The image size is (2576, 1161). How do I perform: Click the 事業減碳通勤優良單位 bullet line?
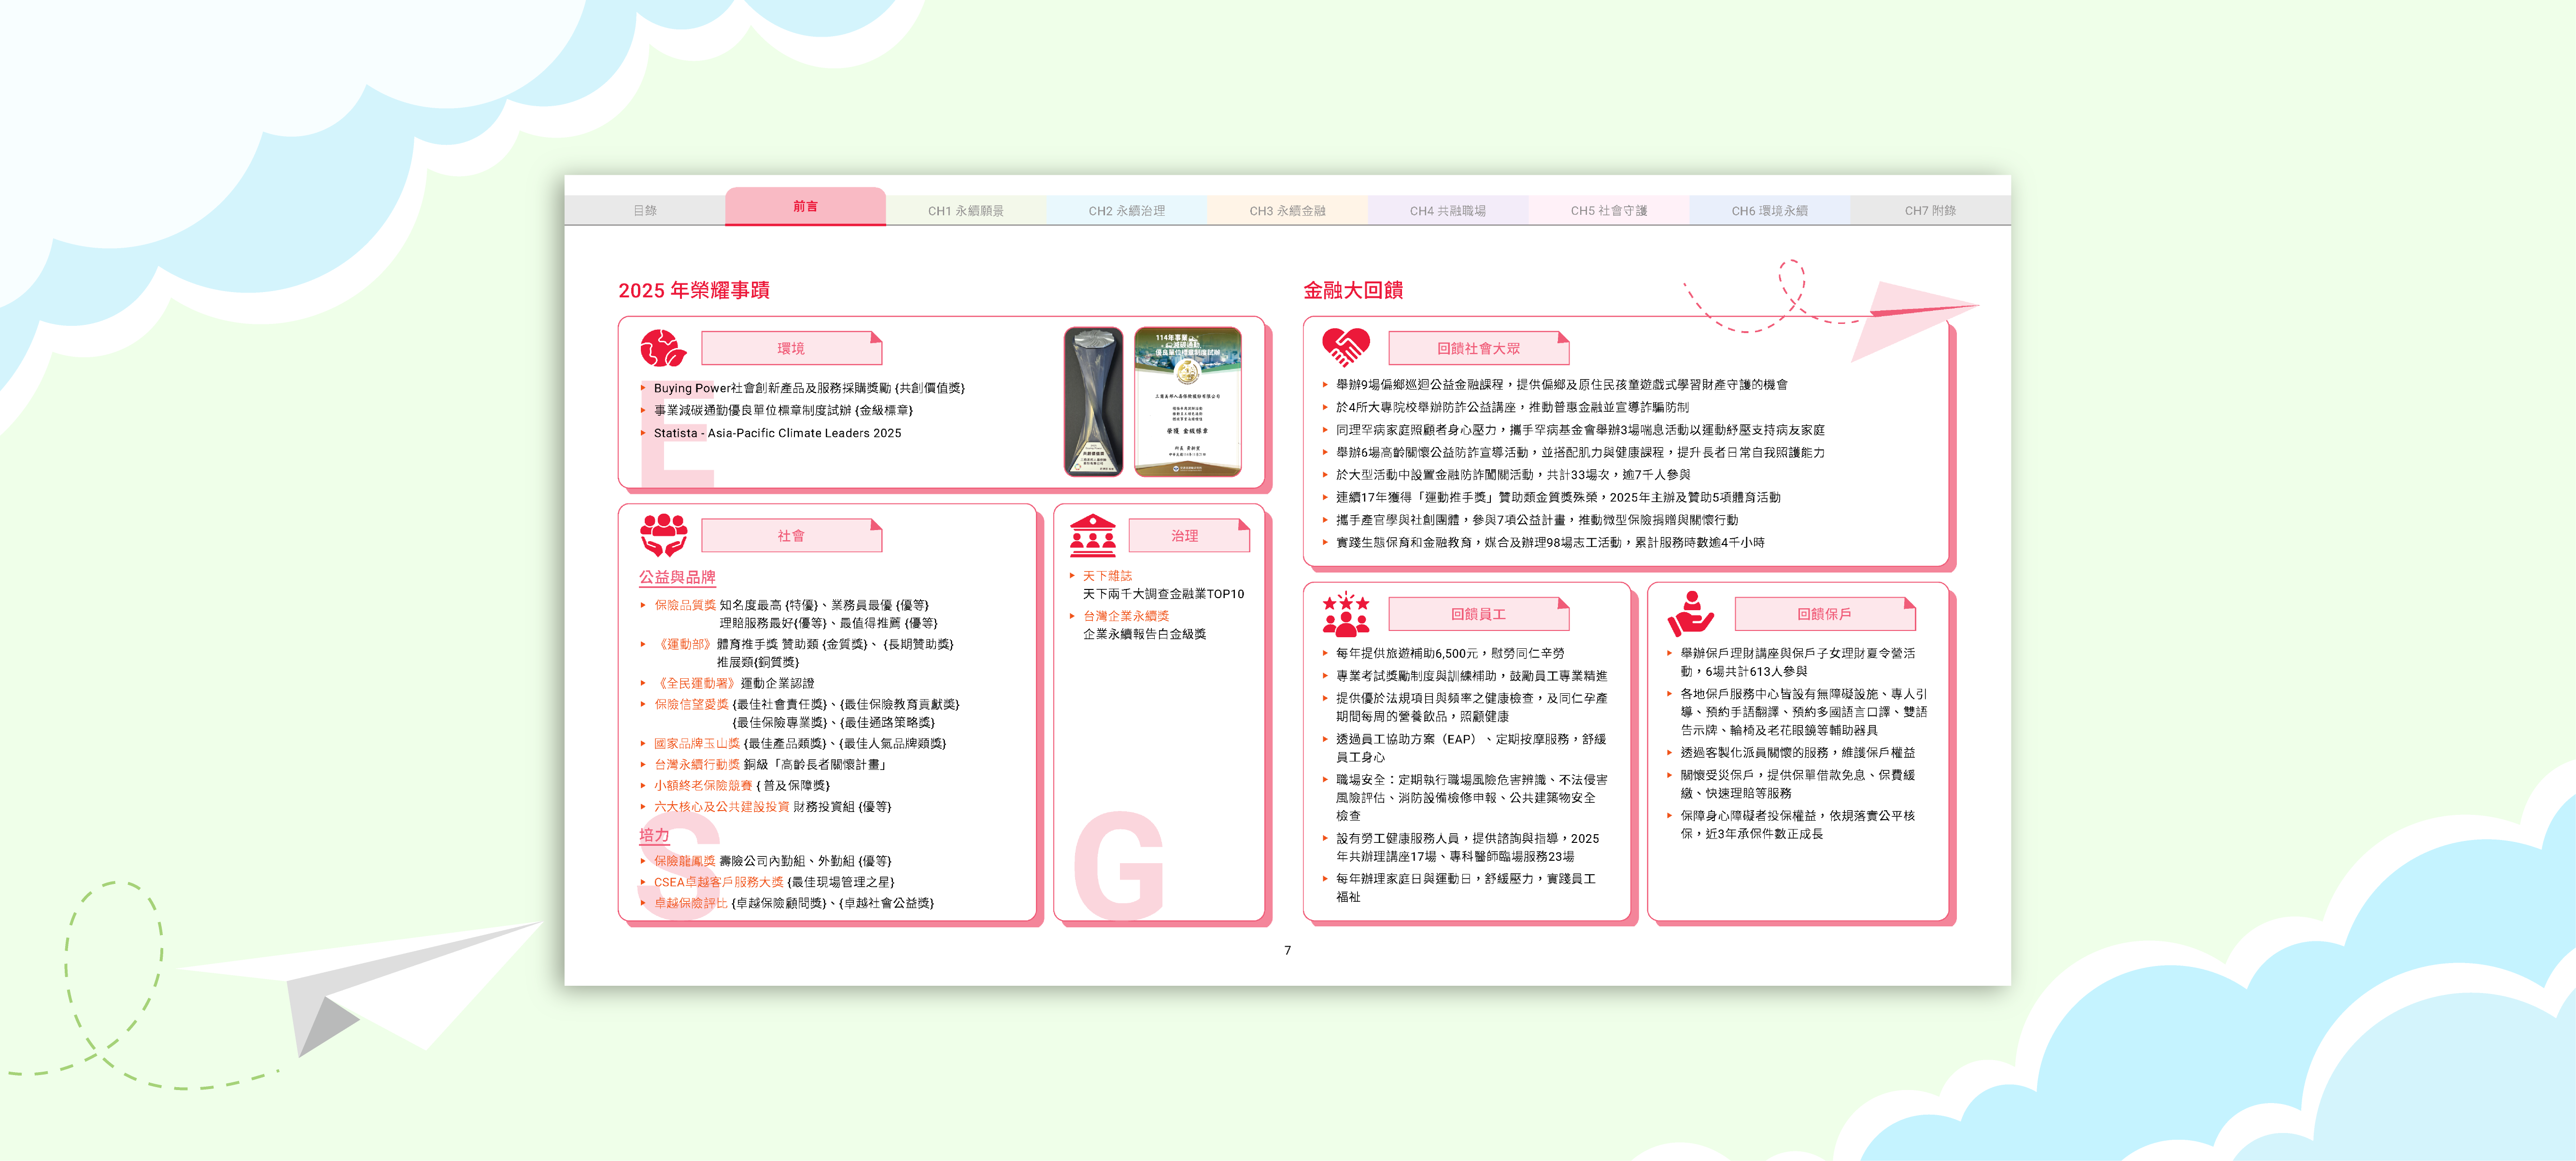point(783,410)
